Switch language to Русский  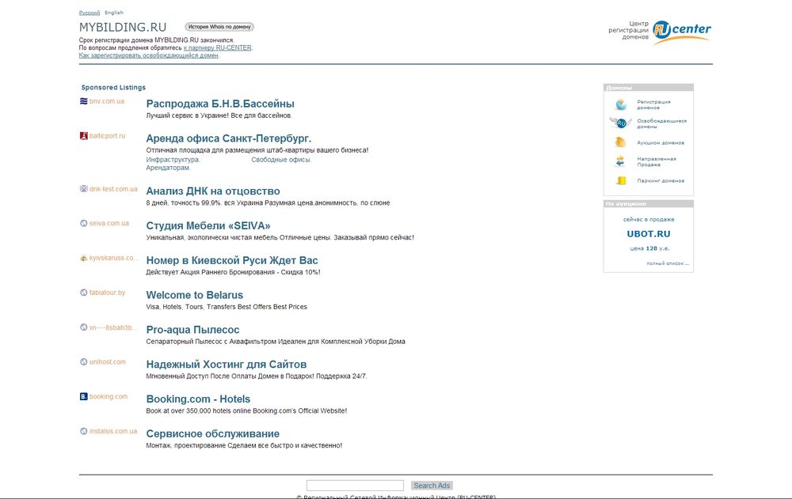[89, 13]
